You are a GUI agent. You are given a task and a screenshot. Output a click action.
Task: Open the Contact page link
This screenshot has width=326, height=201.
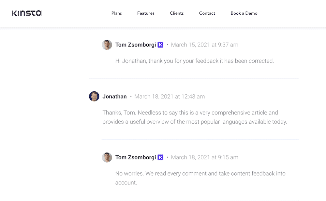click(x=207, y=13)
